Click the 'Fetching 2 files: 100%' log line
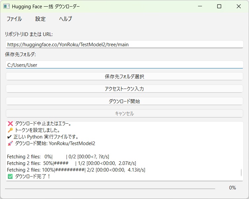This screenshot has height=199, width=249. pyautogui.click(x=76, y=170)
